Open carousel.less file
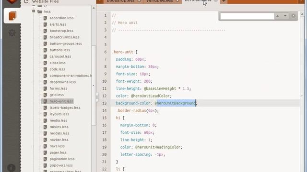Screen dimensions: 307x172 (60, 56)
